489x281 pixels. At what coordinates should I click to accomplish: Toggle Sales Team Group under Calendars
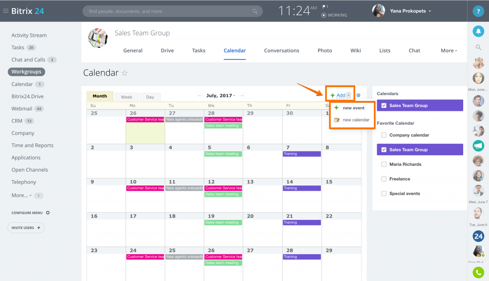click(x=420, y=106)
